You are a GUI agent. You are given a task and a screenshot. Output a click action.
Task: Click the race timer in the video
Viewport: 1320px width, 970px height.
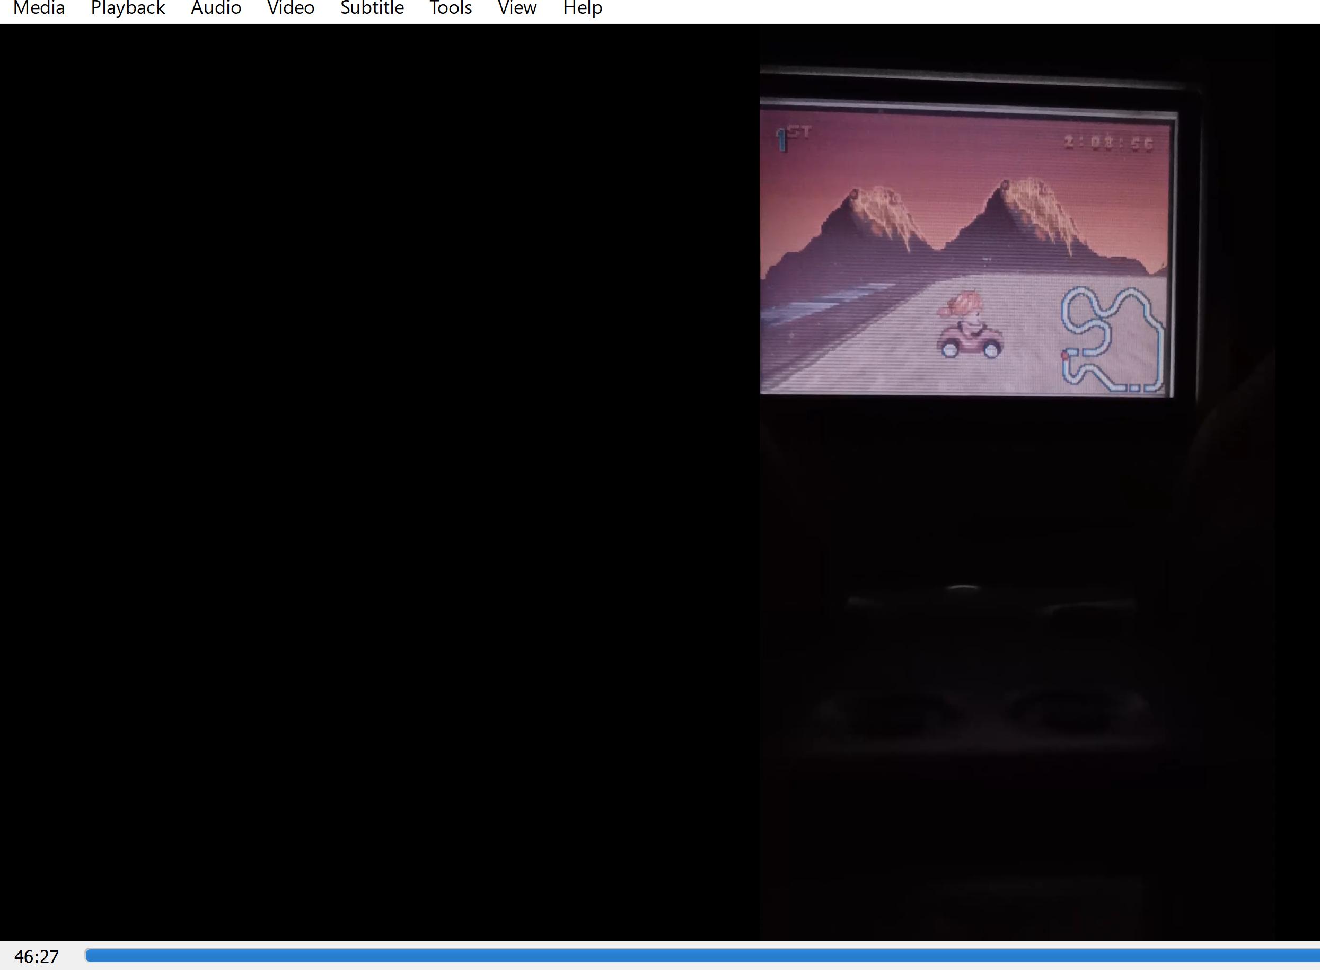pos(1108,143)
